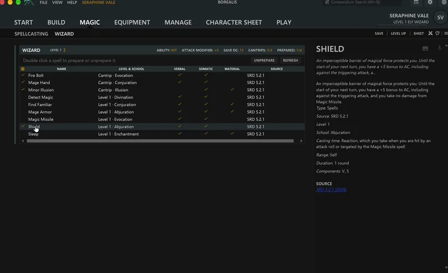Image resolution: width=448 pixels, height=273 pixels.
Task: Select the Mage Armor spell row
Action: pyautogui.click(x=162, y=112)
